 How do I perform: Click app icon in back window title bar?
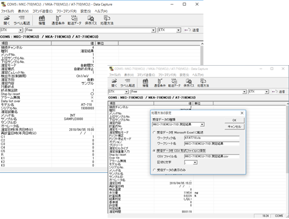tap(3, 4)
